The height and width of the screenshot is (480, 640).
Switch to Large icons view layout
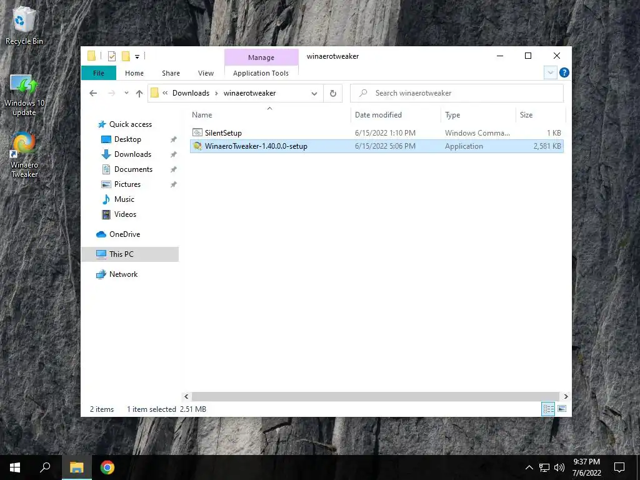(562, 409)
